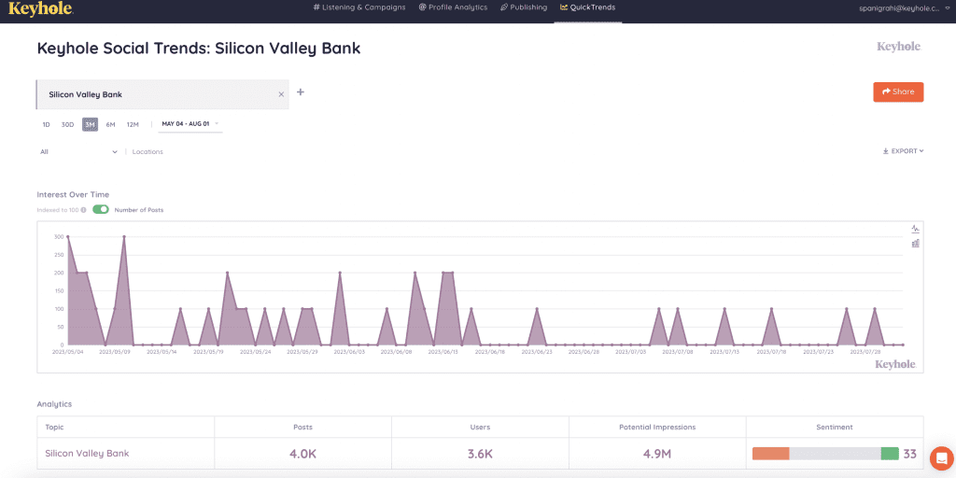Click the Users column header
Image resolution: width=956 pixels, height=478 pixels.
(x=481, y=428)
